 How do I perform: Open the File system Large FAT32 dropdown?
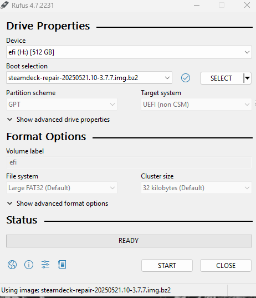(x=62, y=188)
